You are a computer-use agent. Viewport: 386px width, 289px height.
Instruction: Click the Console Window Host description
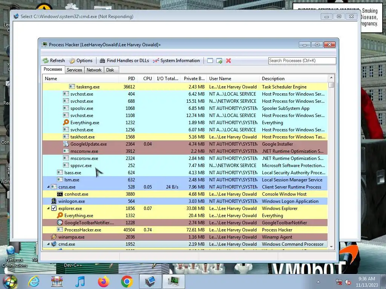click(x=284, y=194)
